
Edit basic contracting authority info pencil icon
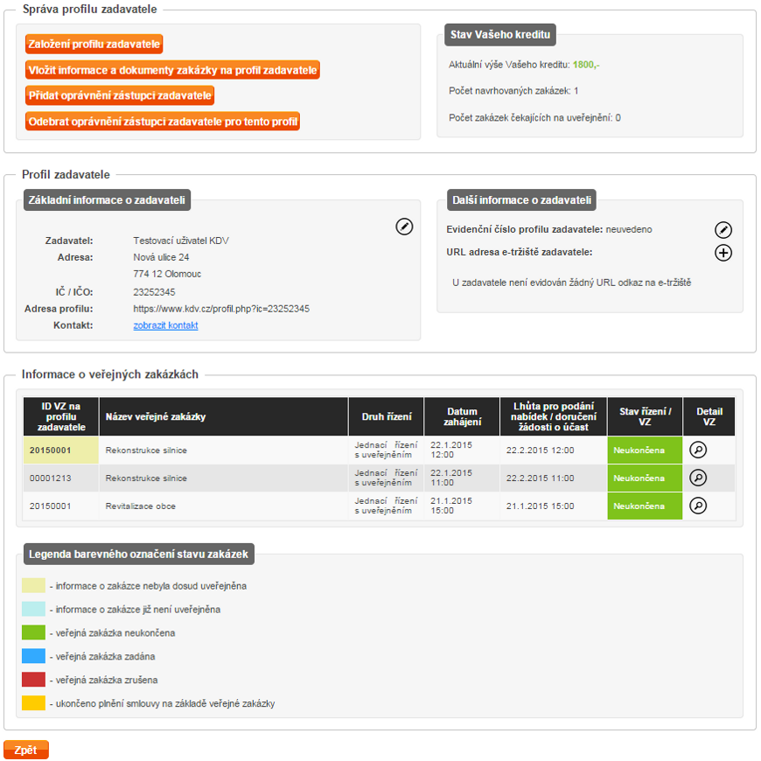coord(404,227)
